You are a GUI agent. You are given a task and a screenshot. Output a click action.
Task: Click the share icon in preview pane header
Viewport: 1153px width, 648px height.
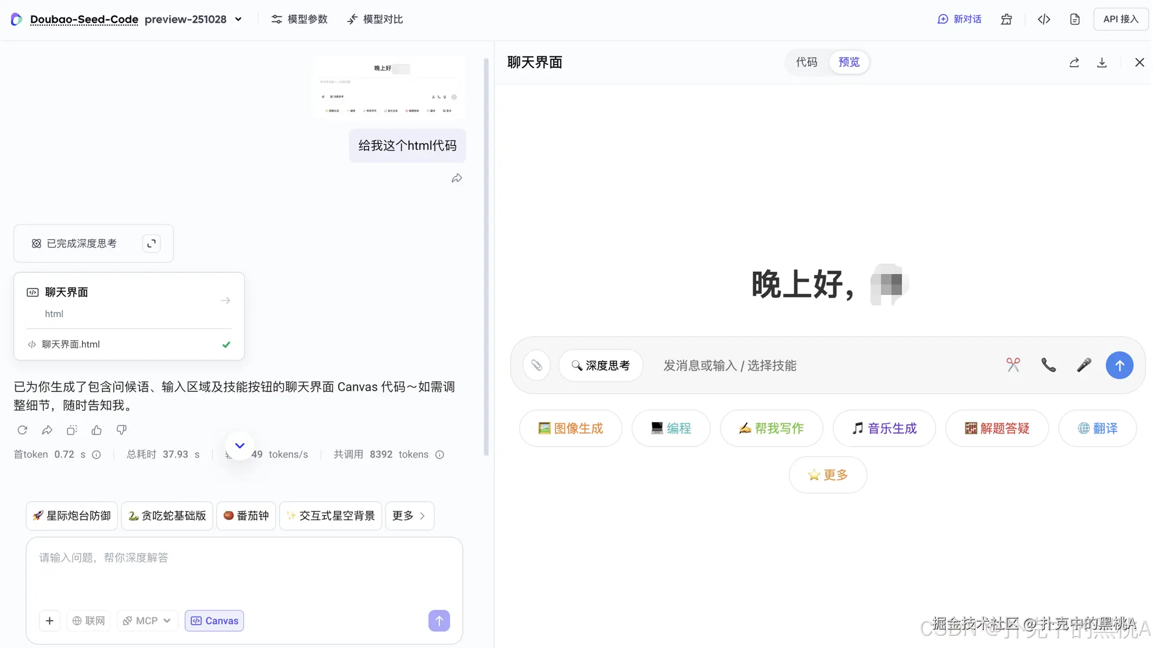click(x=1074, y=62)
